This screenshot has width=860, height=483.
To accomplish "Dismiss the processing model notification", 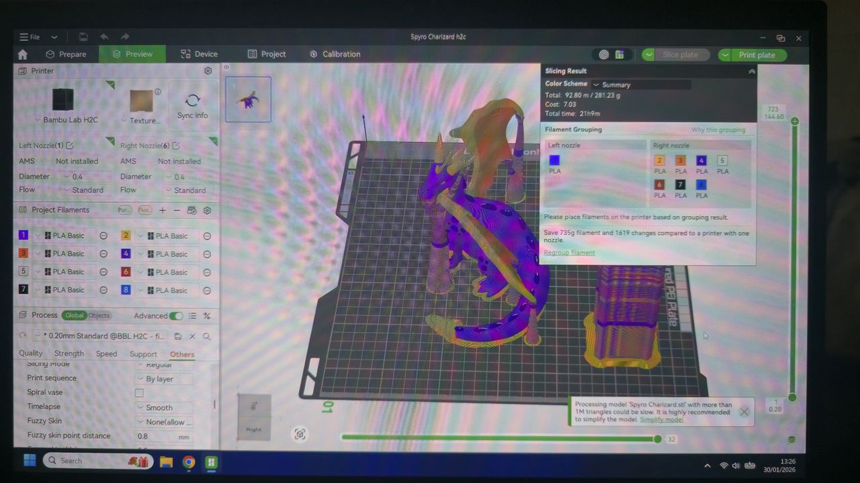I will (744, 412).
